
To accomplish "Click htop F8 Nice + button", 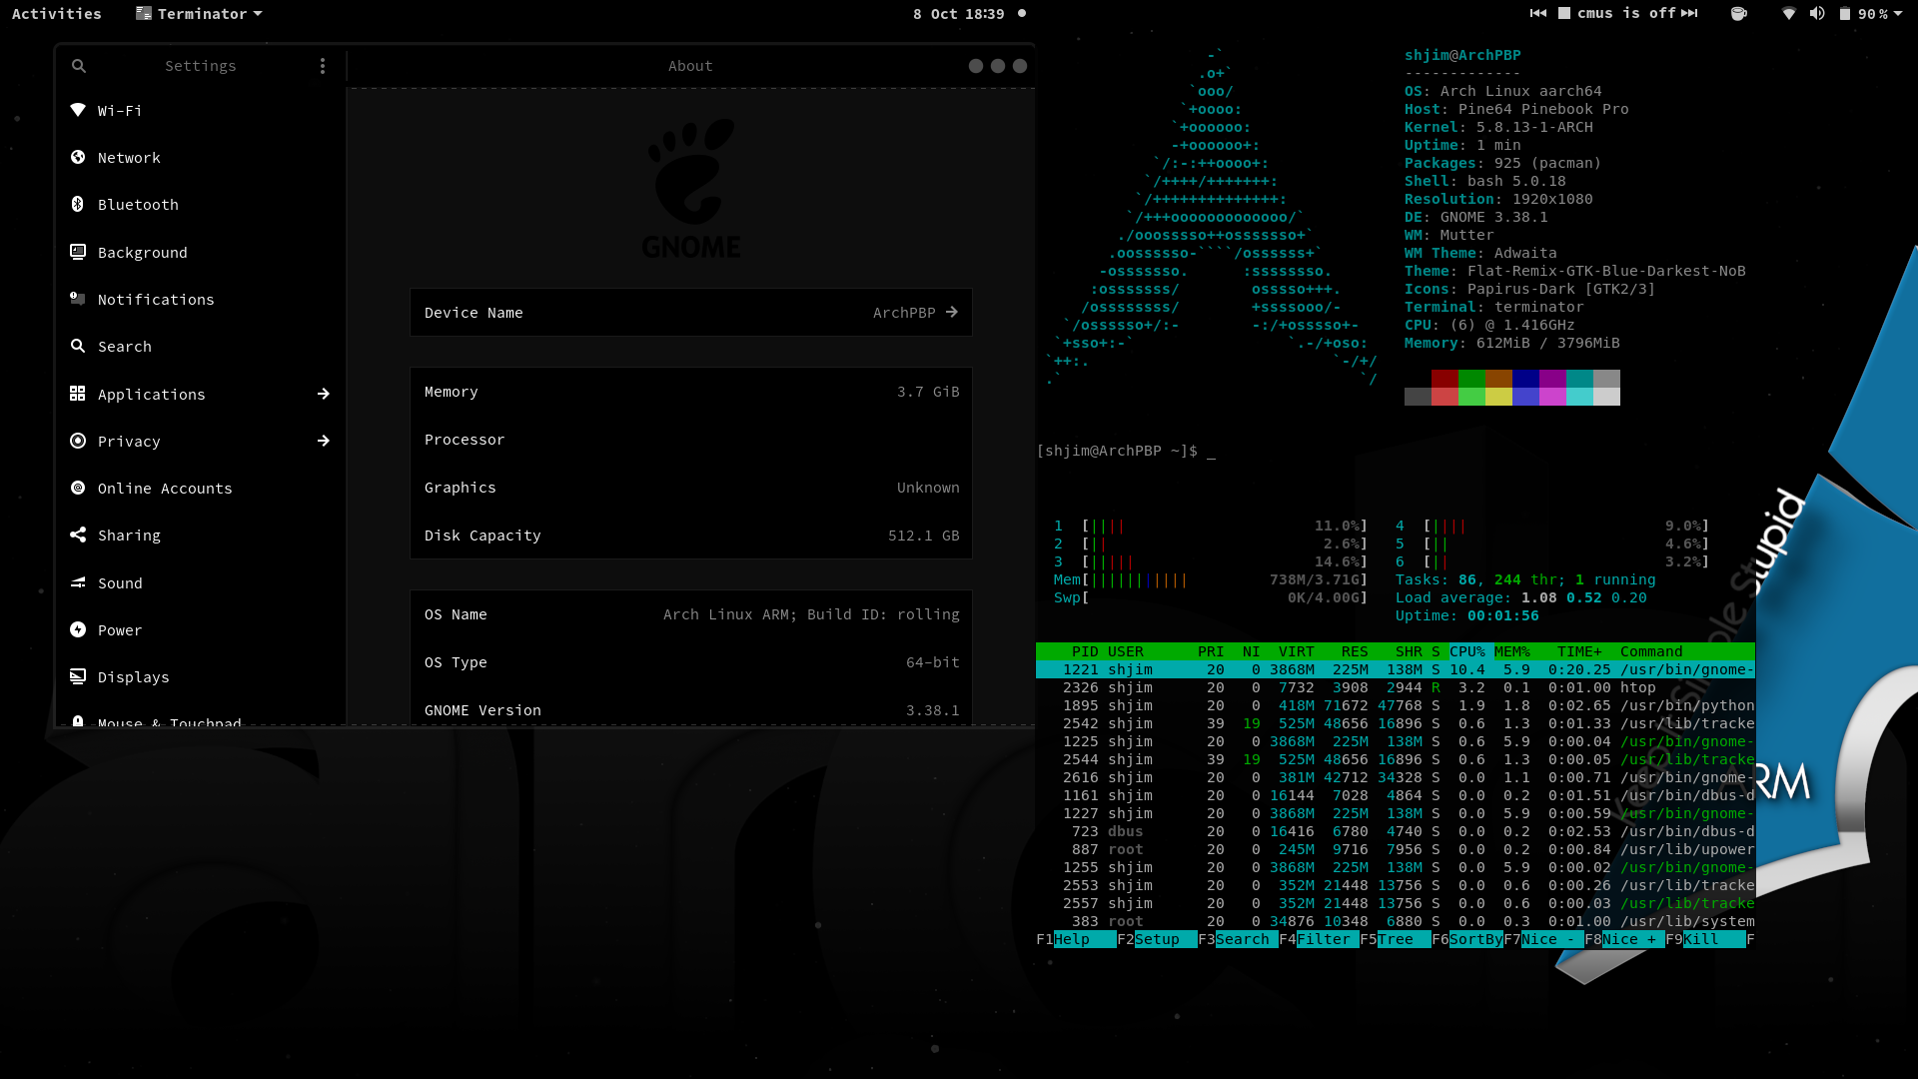I will tap(1625, 939).
